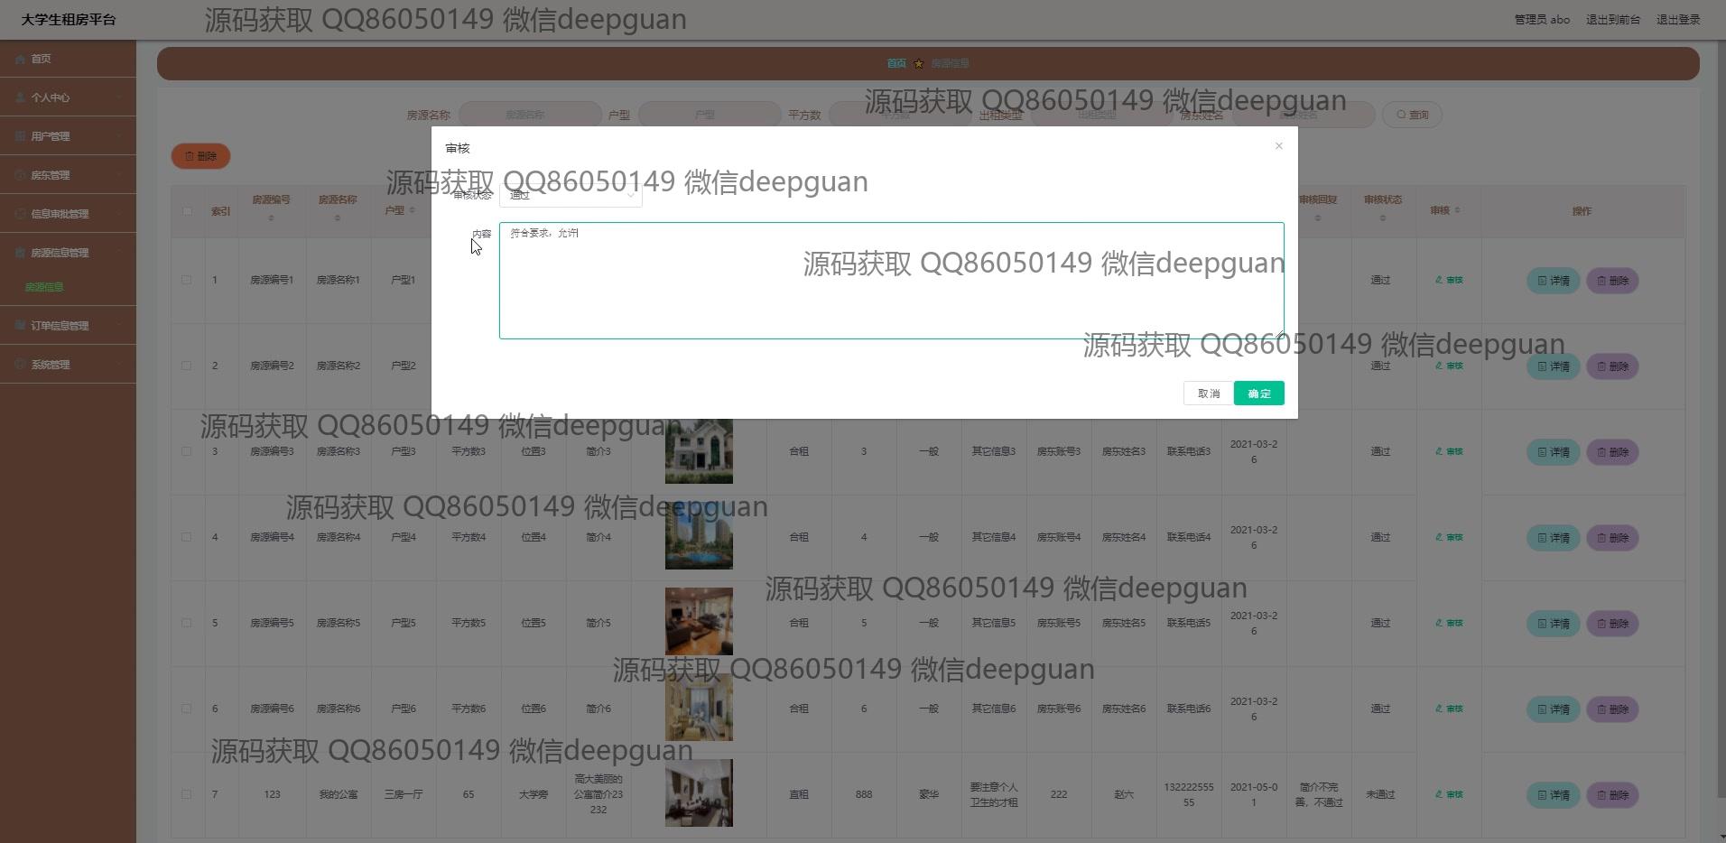This screenshot has height=843, width=1726.
Task: Click 退出到前台 in the top bar
Action: [1613, 20]
